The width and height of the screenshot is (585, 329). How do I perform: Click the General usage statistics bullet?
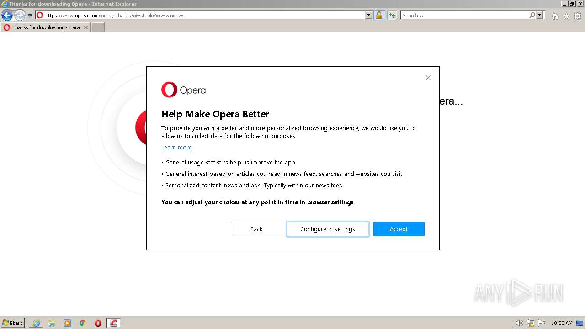coord(229,162)
